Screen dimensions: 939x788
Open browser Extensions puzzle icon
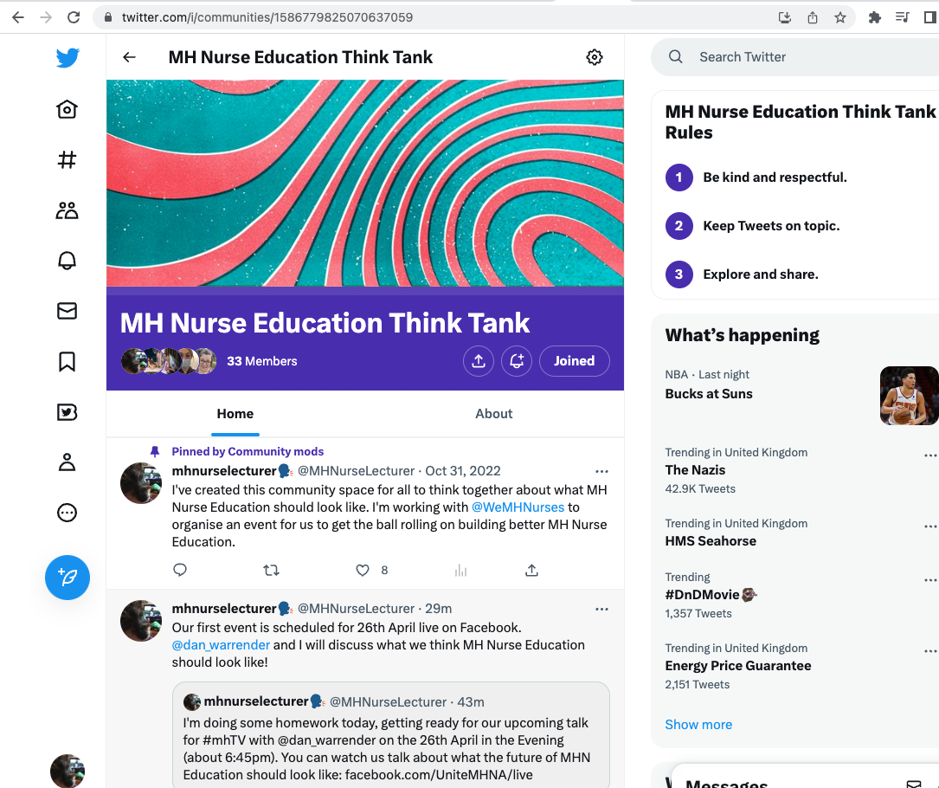874,17
